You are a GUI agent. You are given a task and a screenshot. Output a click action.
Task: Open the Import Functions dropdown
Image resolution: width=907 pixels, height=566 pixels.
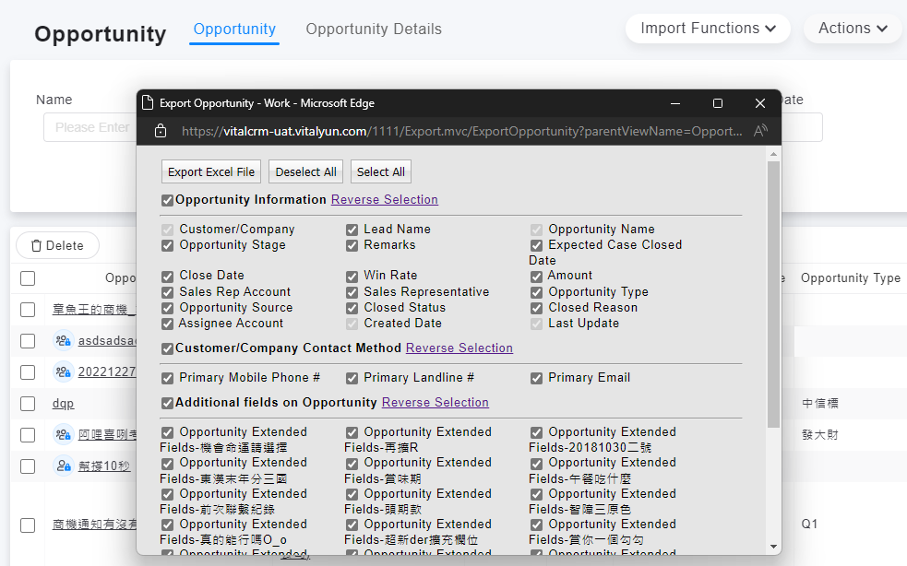point(708,29)
